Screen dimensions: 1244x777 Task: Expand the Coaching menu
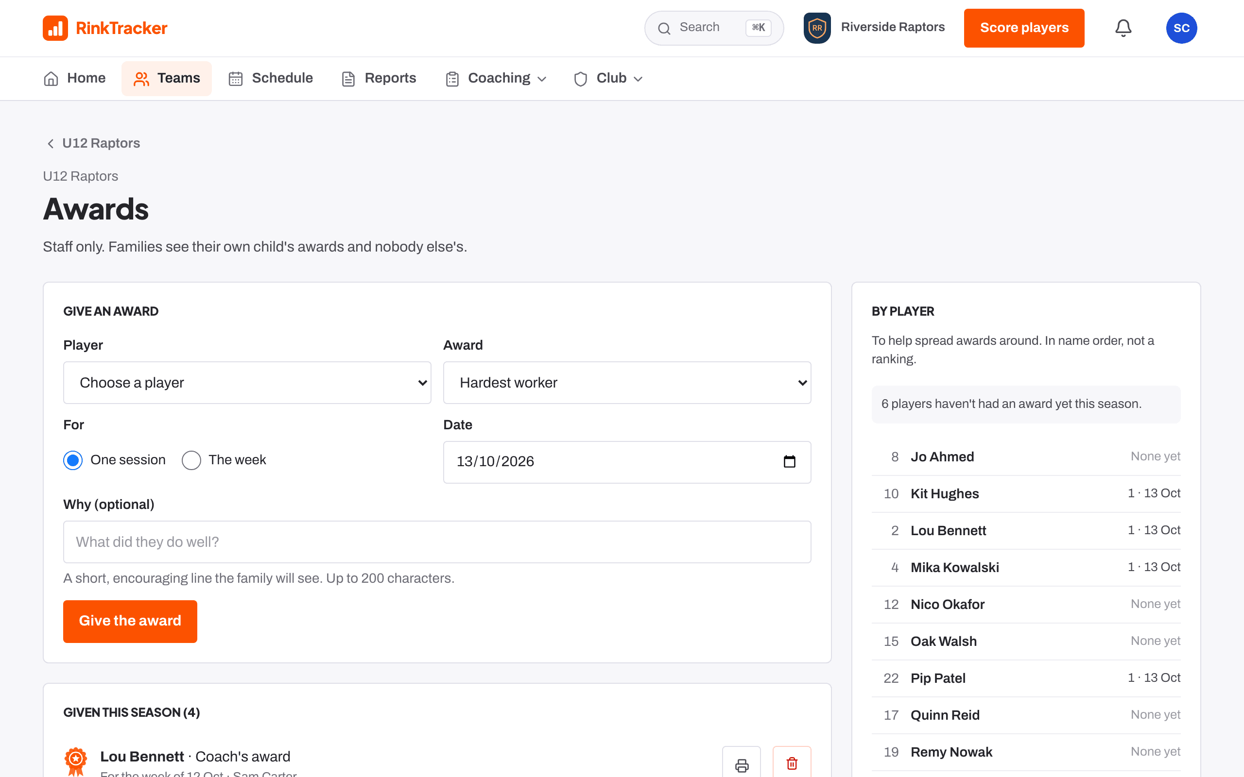(496, 79)
